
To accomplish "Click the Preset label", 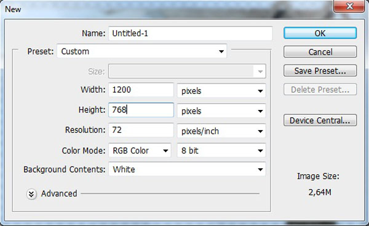I will tap(41, 51).
